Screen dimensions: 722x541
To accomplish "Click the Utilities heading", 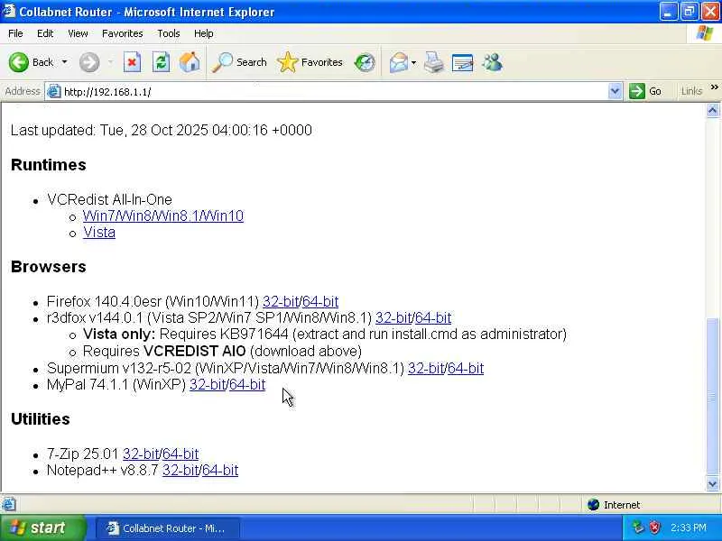I will pos(41,419).
